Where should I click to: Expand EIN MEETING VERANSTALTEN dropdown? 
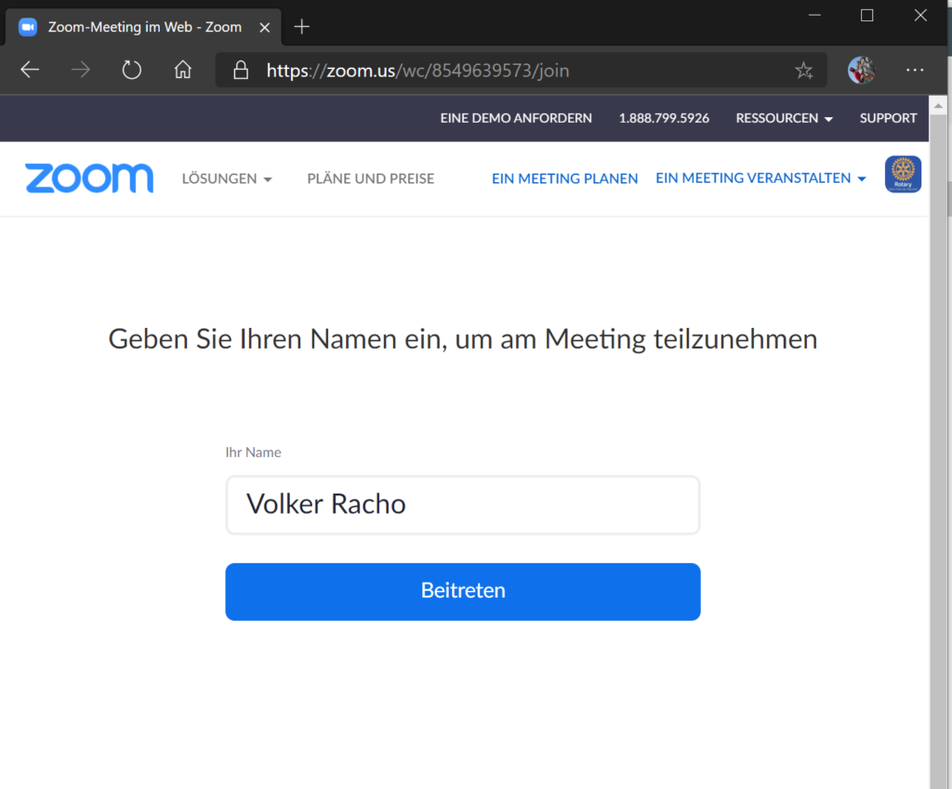[760, 178]
